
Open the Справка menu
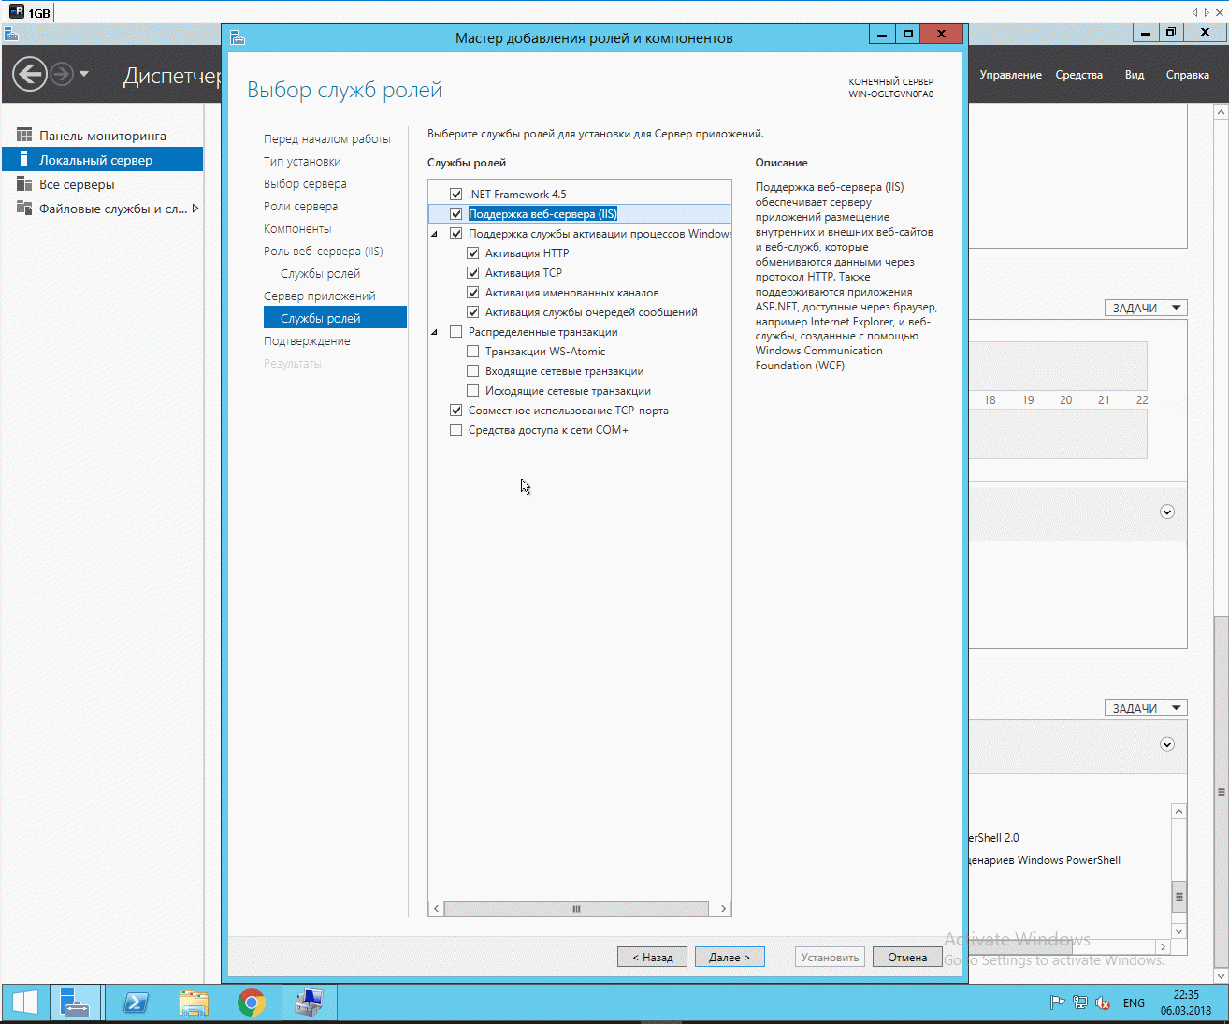pyautogui.click(x=1188, y=75)
